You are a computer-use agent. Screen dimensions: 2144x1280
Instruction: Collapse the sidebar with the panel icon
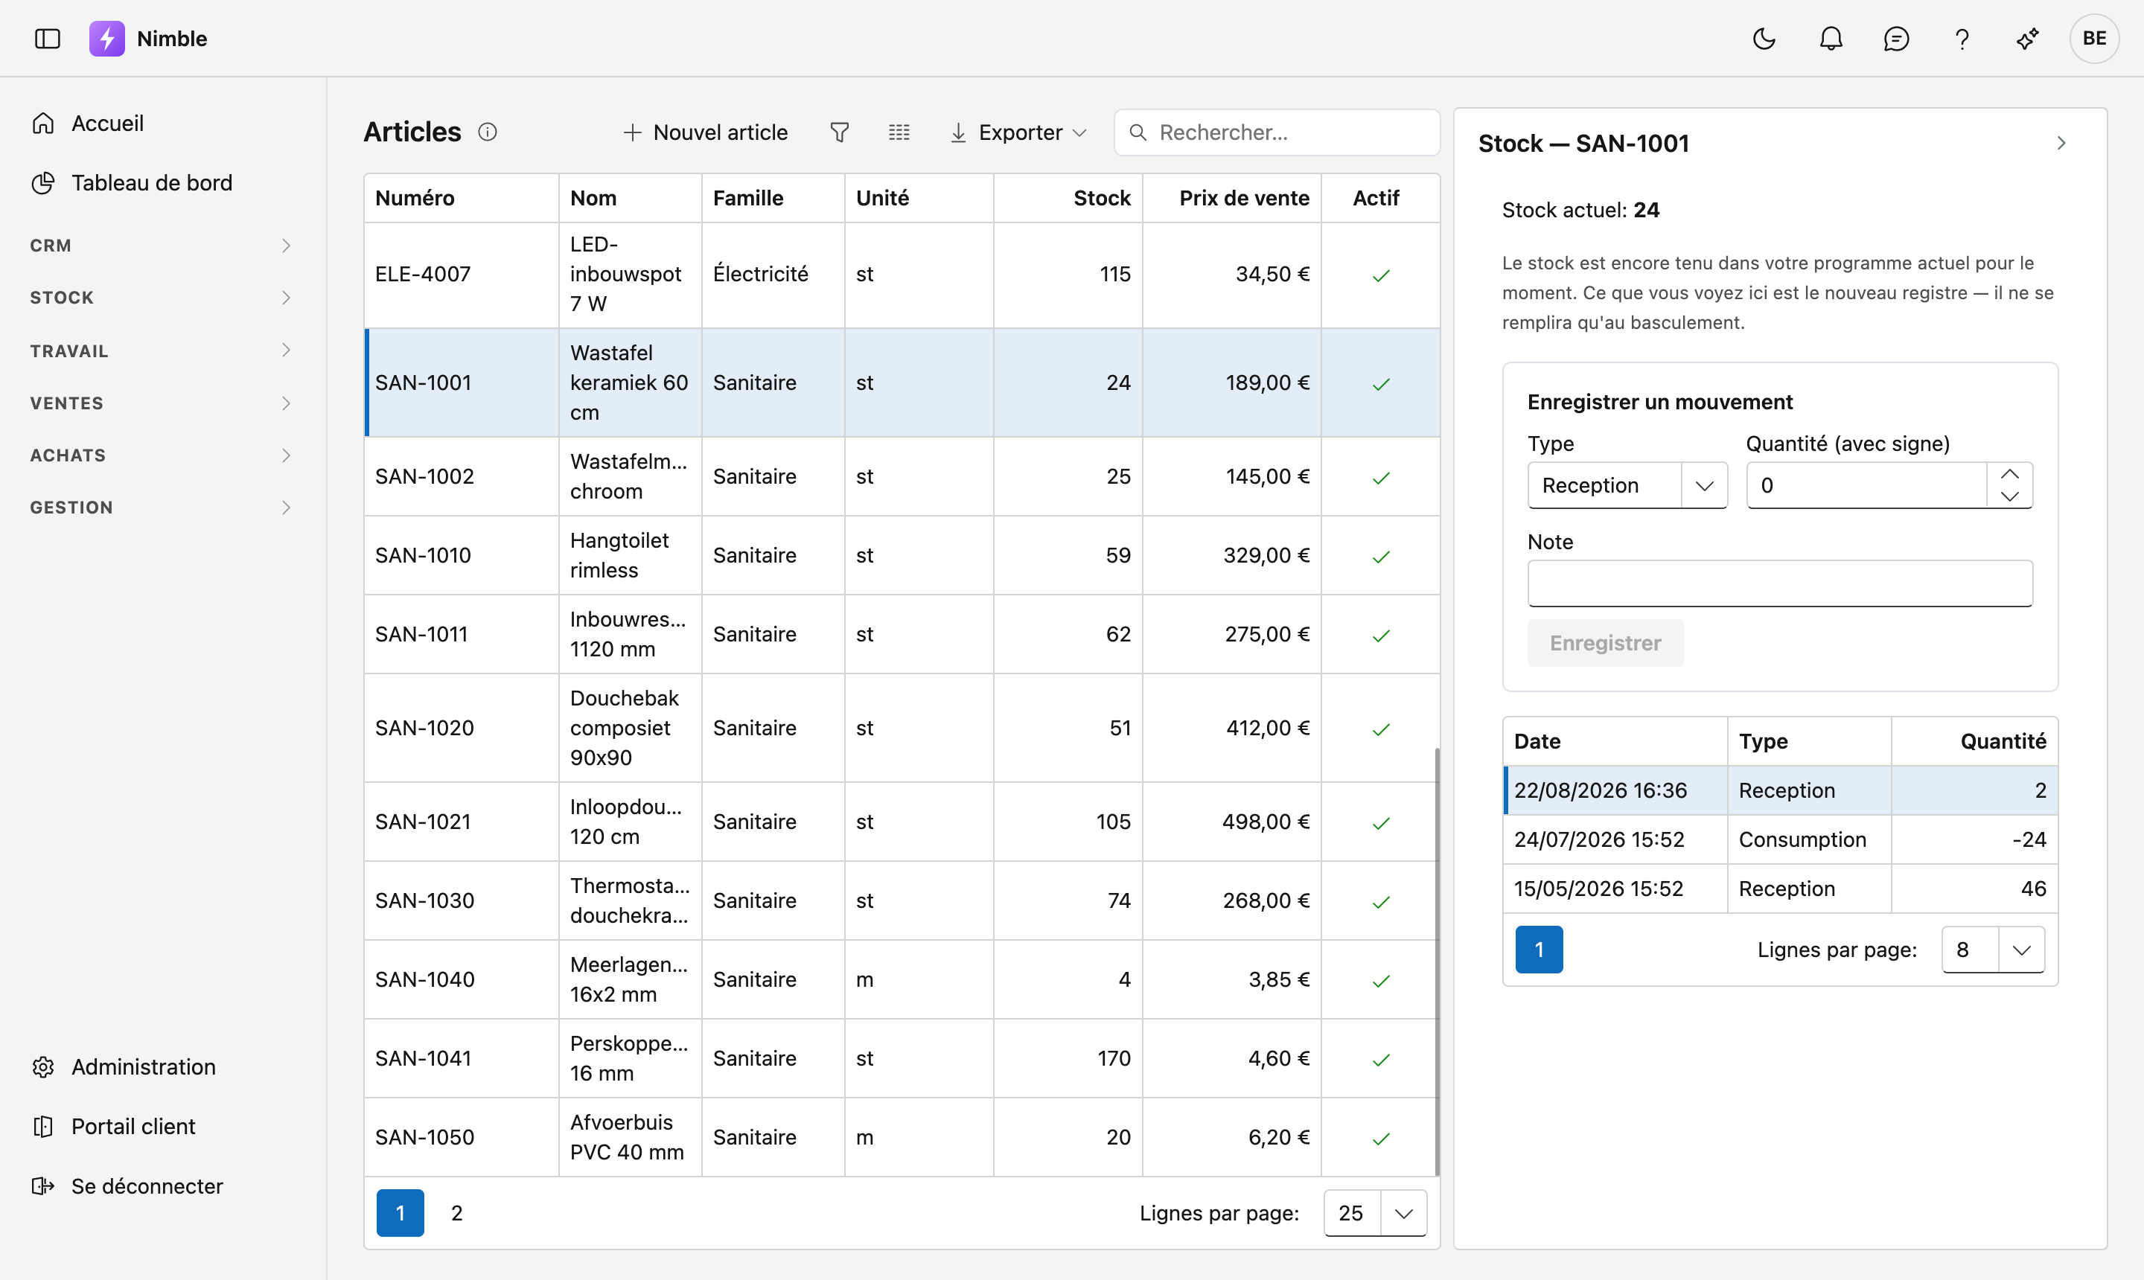pos(48,39)
